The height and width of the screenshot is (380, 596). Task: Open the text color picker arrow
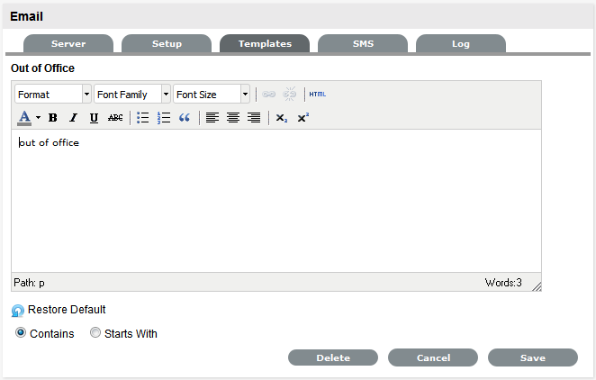tap(38, 118)
